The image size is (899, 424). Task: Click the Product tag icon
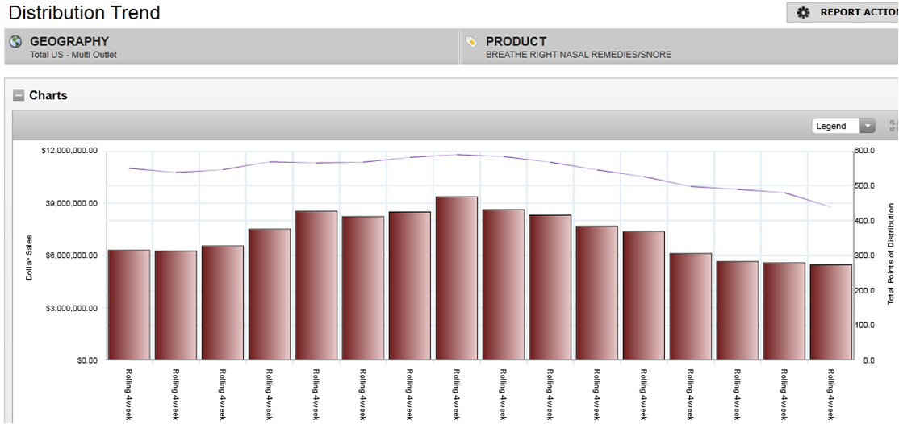pyautogui.click(x=471, y=42)
